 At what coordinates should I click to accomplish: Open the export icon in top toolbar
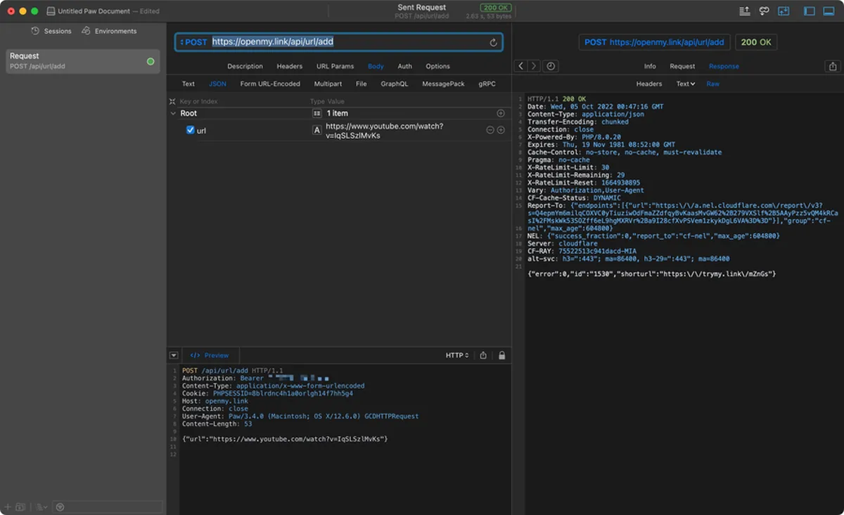745,11
